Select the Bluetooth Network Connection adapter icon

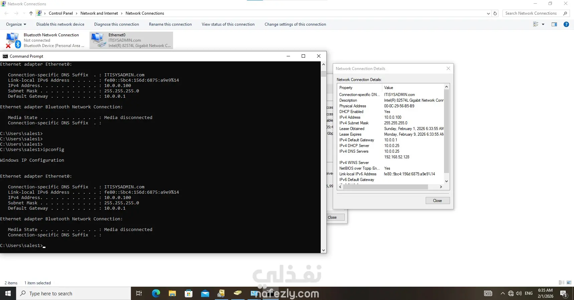pyautogui.click(x=13, y=40)
